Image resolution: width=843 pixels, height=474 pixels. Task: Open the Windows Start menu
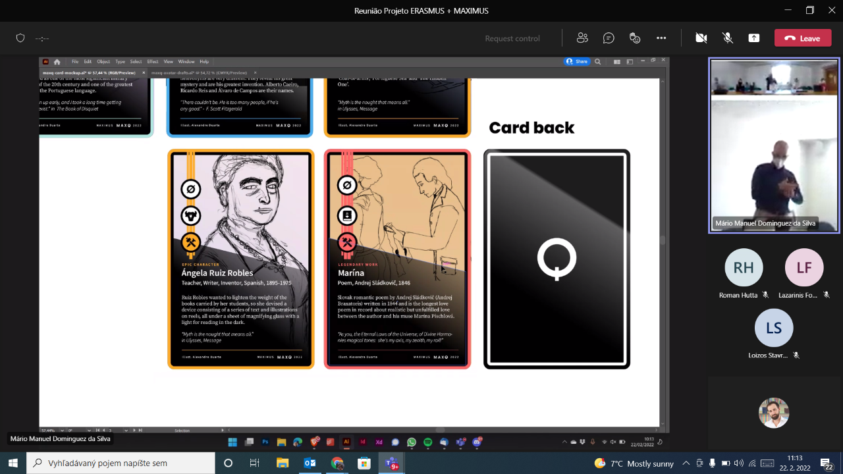click(x=13, y=463)
